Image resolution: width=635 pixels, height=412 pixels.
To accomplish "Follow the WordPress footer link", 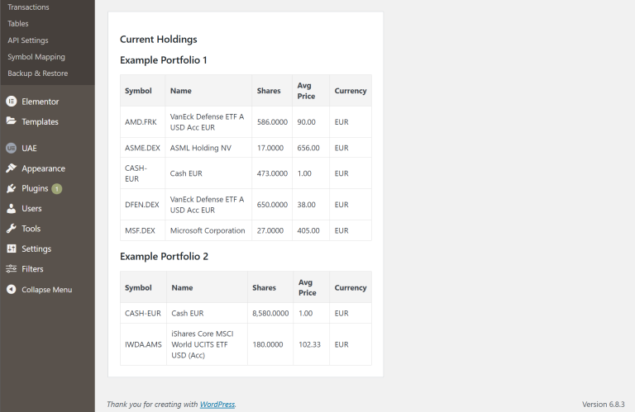I will pos(217,405).
